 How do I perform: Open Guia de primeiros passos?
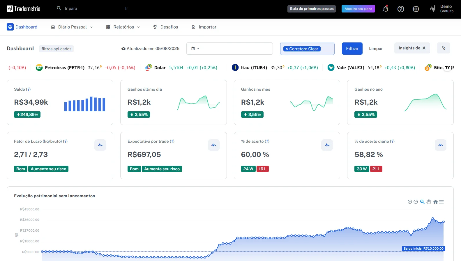(x=312, y=9)
